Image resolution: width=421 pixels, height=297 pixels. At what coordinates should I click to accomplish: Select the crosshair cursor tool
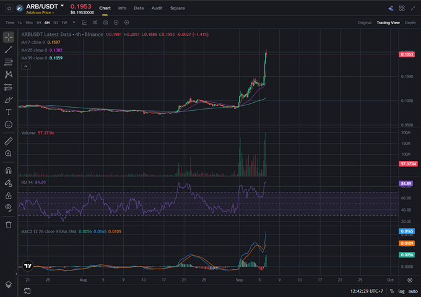click(x=9, y=37)
